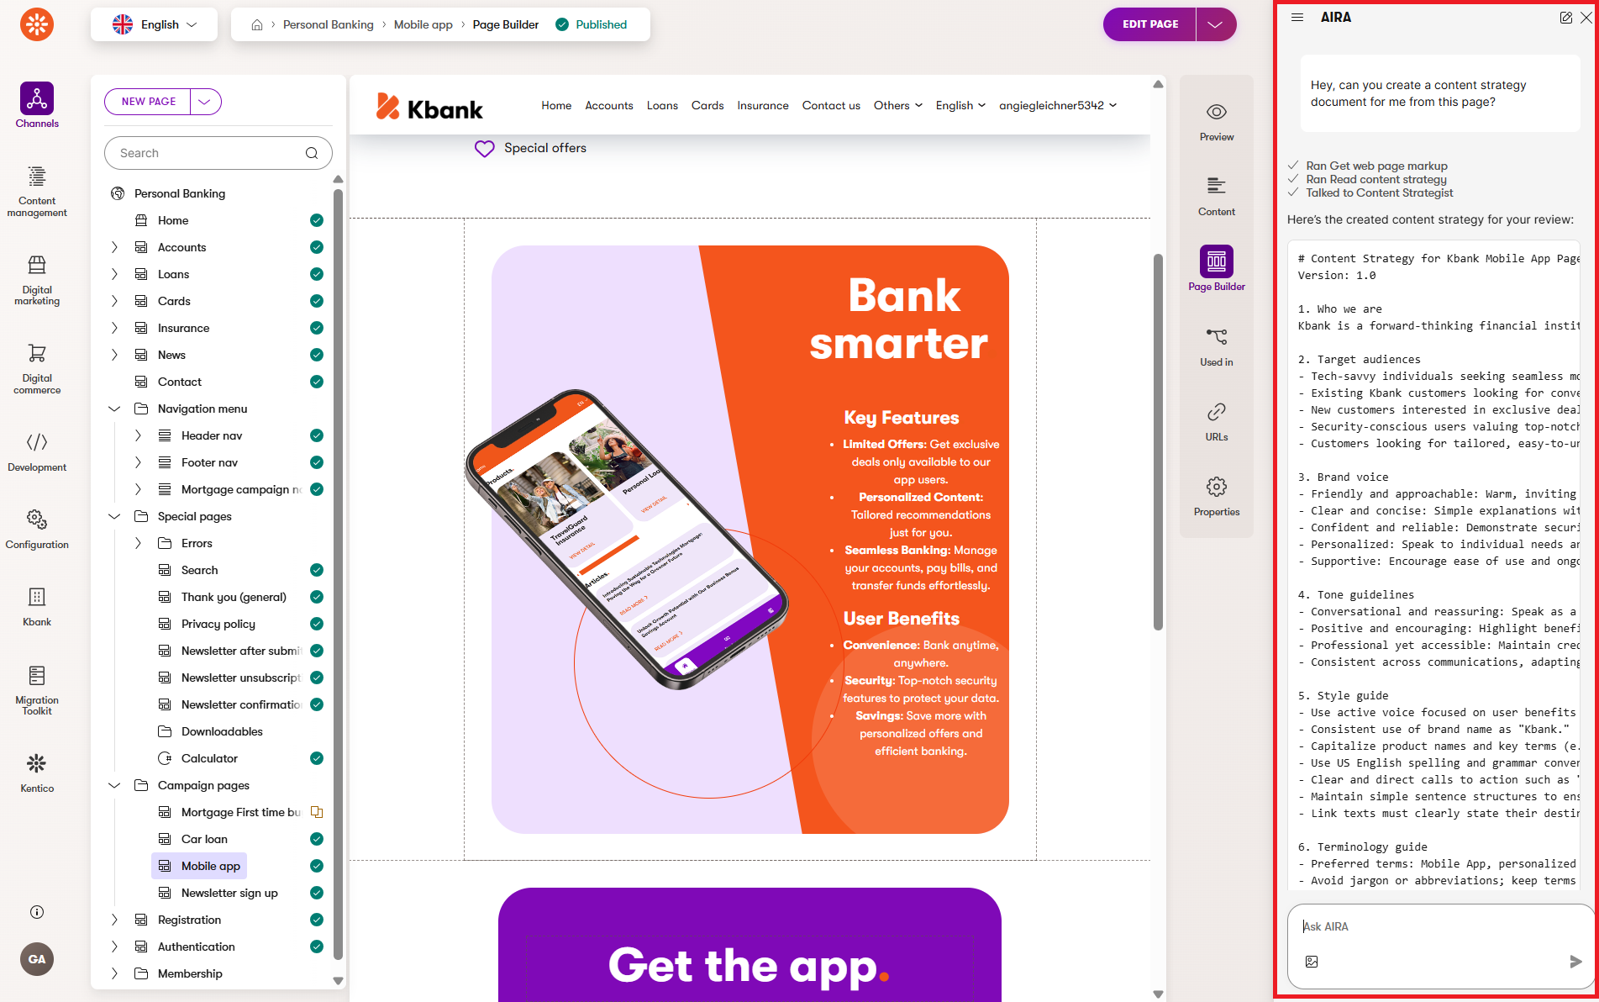The height and width of the screenshot is (1002, 1599).
Task: Open Others dropdown in Kbank menu
Action: pyautogui.click(x=898, y=105)
